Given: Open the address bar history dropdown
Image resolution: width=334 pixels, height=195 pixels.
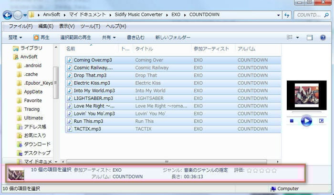Looking at the screenshot, I should (x=278, y=15).
